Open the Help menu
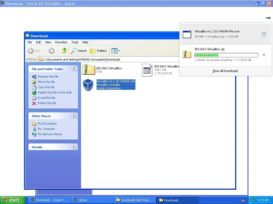 point(85,42)
